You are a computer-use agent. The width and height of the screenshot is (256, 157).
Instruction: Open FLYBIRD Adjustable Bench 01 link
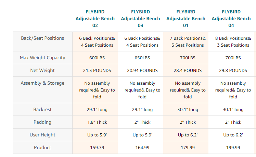(x=186, y=19)
